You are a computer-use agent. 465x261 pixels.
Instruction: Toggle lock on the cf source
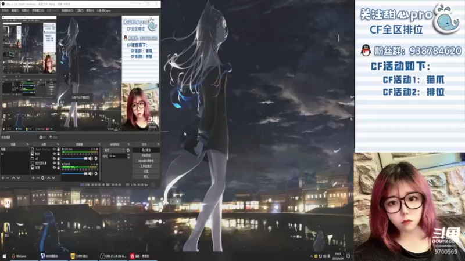coord(59,158)
